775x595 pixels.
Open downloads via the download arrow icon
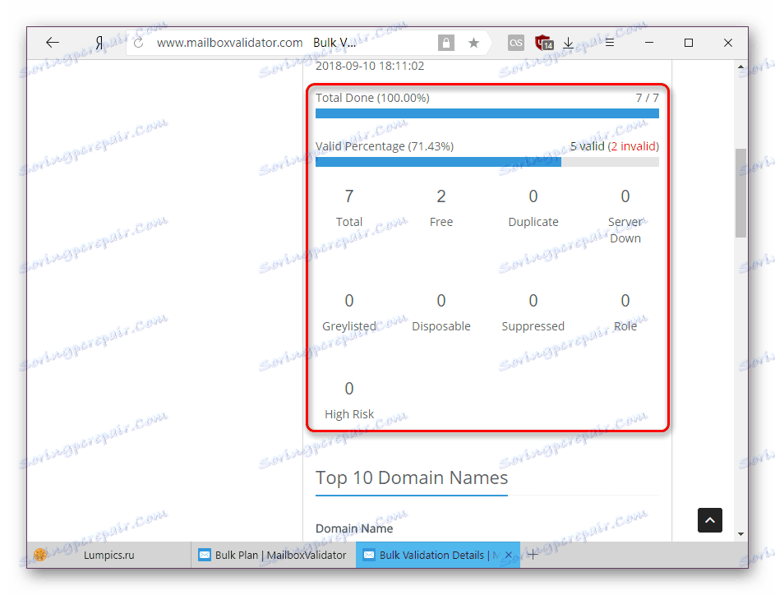[568, 42]
